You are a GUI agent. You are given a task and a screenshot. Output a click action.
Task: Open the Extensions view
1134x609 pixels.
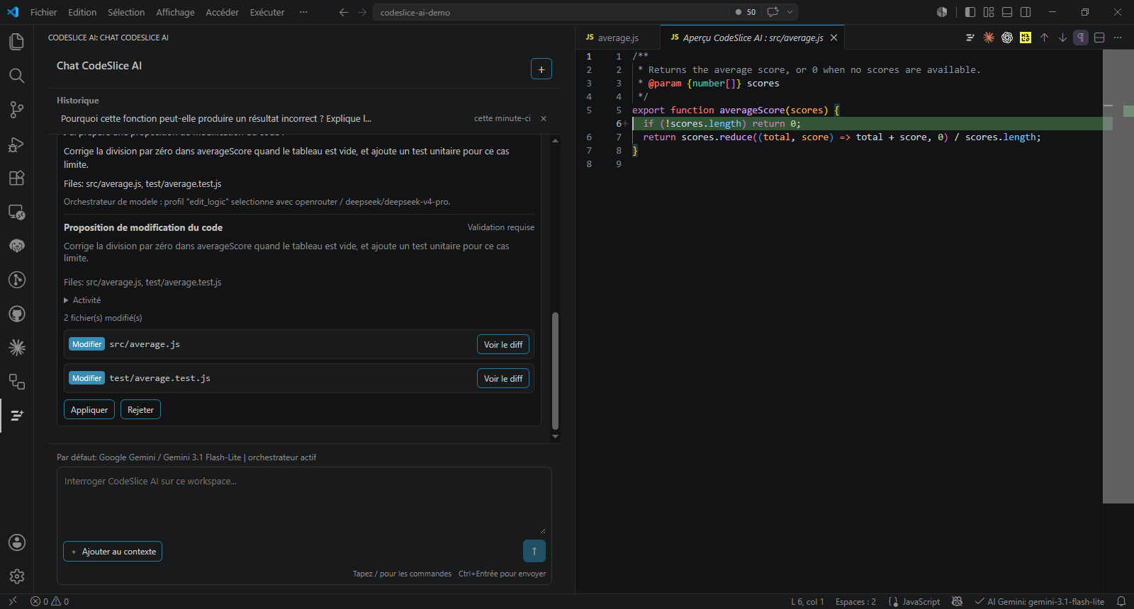pyautogui.click(x=16, y=178)
